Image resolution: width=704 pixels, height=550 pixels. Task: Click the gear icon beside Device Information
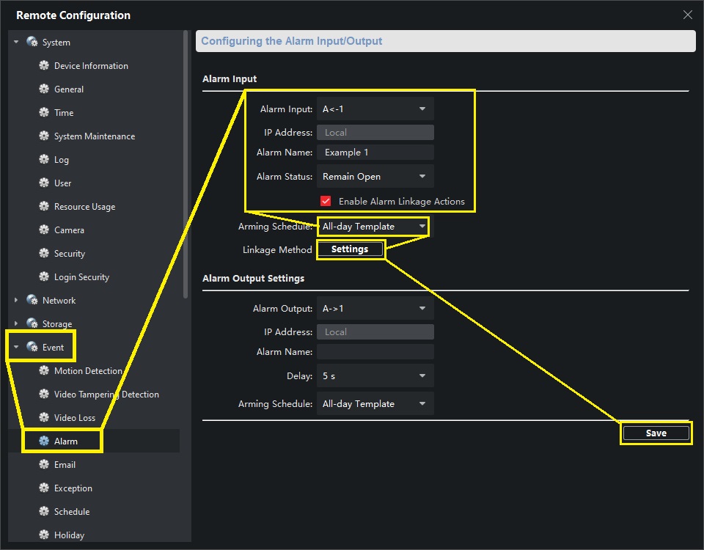44,66
